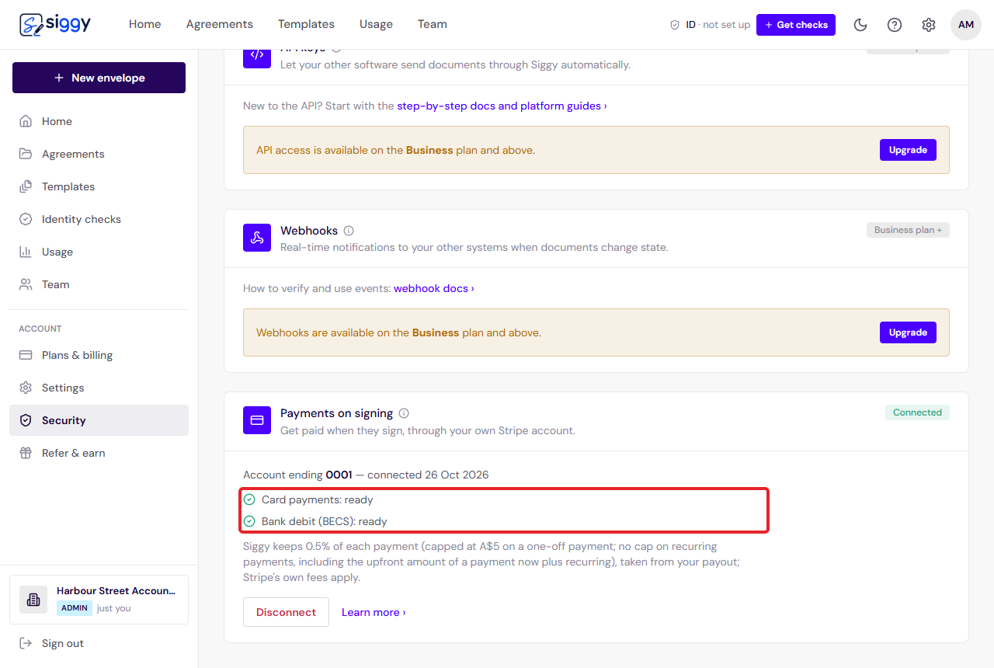Show info tooltip next to Payments on signing
Screen dimensions: 994x668
click(404, 413)
